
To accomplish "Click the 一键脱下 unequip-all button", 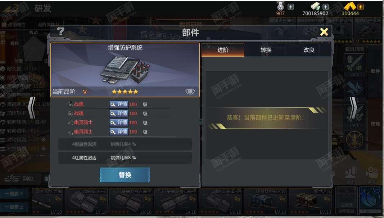I will pyautogui.click(x=14, y=193).
